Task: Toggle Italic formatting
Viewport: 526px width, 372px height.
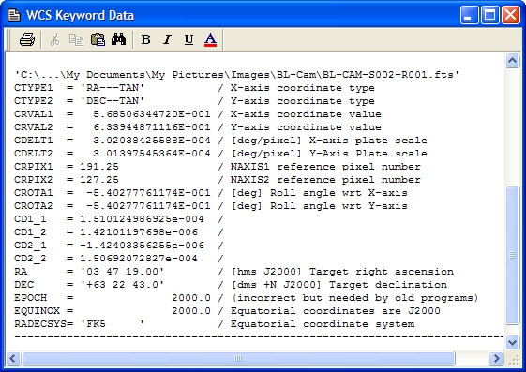Action: tap(167, 39)
